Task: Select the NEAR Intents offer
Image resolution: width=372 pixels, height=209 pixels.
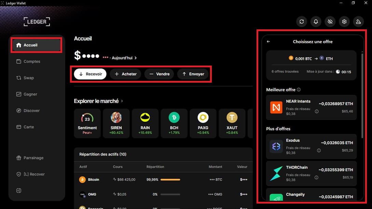Action: click(311, 107)
